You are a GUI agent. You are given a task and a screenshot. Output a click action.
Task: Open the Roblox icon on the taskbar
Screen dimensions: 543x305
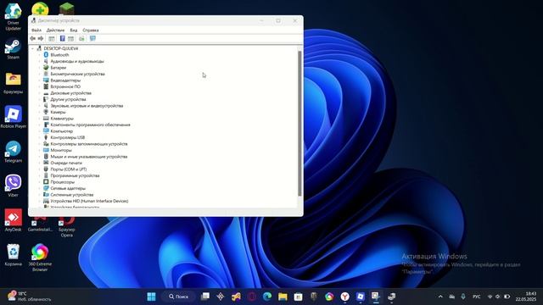click(x=361, y=297)
